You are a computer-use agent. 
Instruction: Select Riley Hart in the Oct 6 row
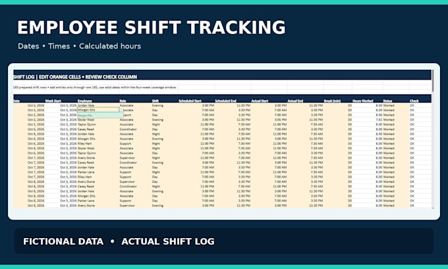(x=85, y=143)
